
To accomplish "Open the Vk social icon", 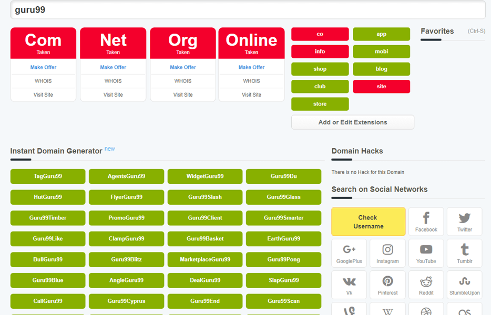I will click(349, 285).
